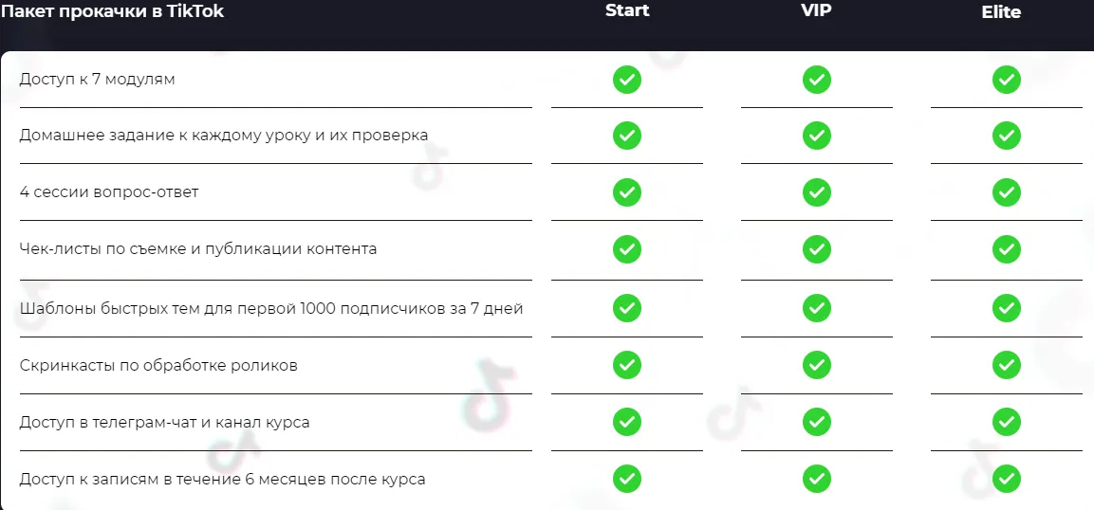The width and height of the screenshot is (1094, 510).
Task: Click the Доступ в телеграм-чат и канал курса text
Action: (x=164, y=422)
